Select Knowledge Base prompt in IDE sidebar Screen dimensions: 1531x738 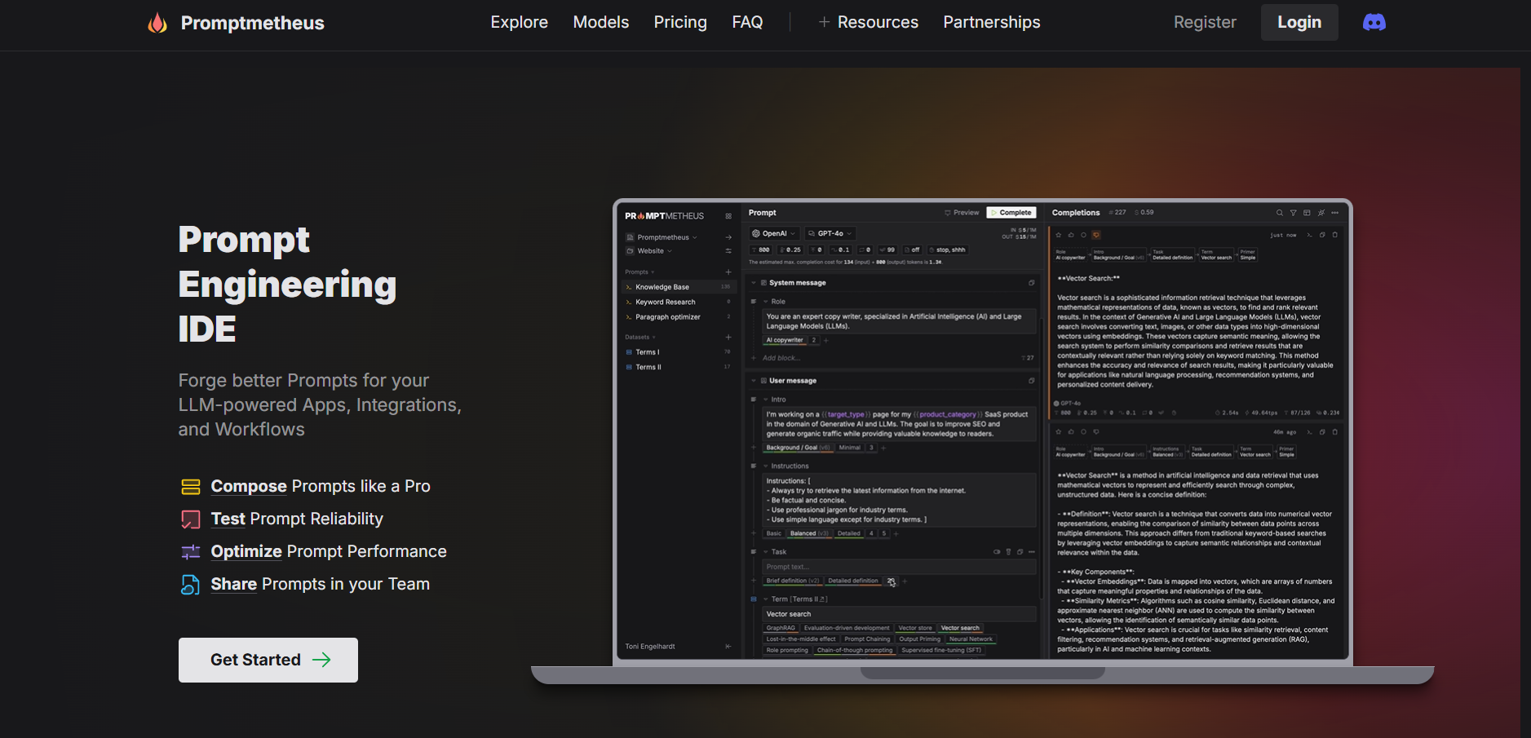tap(679, 287)
